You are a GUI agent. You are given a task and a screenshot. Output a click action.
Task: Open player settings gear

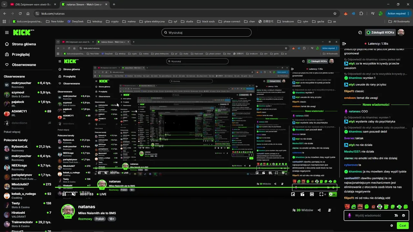point(331,194)
